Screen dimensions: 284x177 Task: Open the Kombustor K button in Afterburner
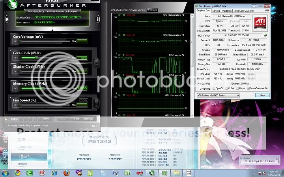click(7, 19)
